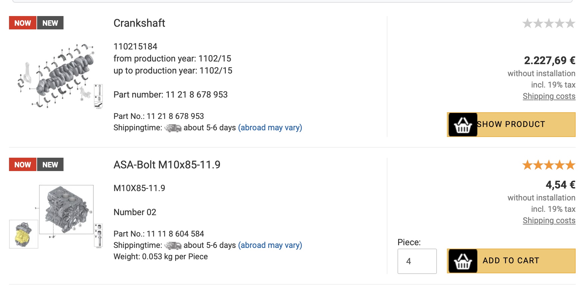Click 'abroad may vary' link for Crankshaft

tap(270, 128)
